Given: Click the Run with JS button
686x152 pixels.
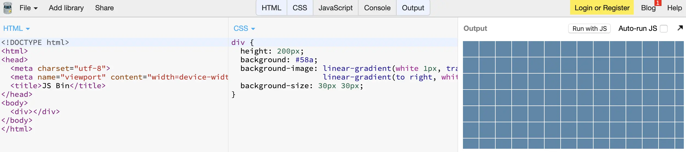Looking at the screenshot, I should [x=589, y=28].
